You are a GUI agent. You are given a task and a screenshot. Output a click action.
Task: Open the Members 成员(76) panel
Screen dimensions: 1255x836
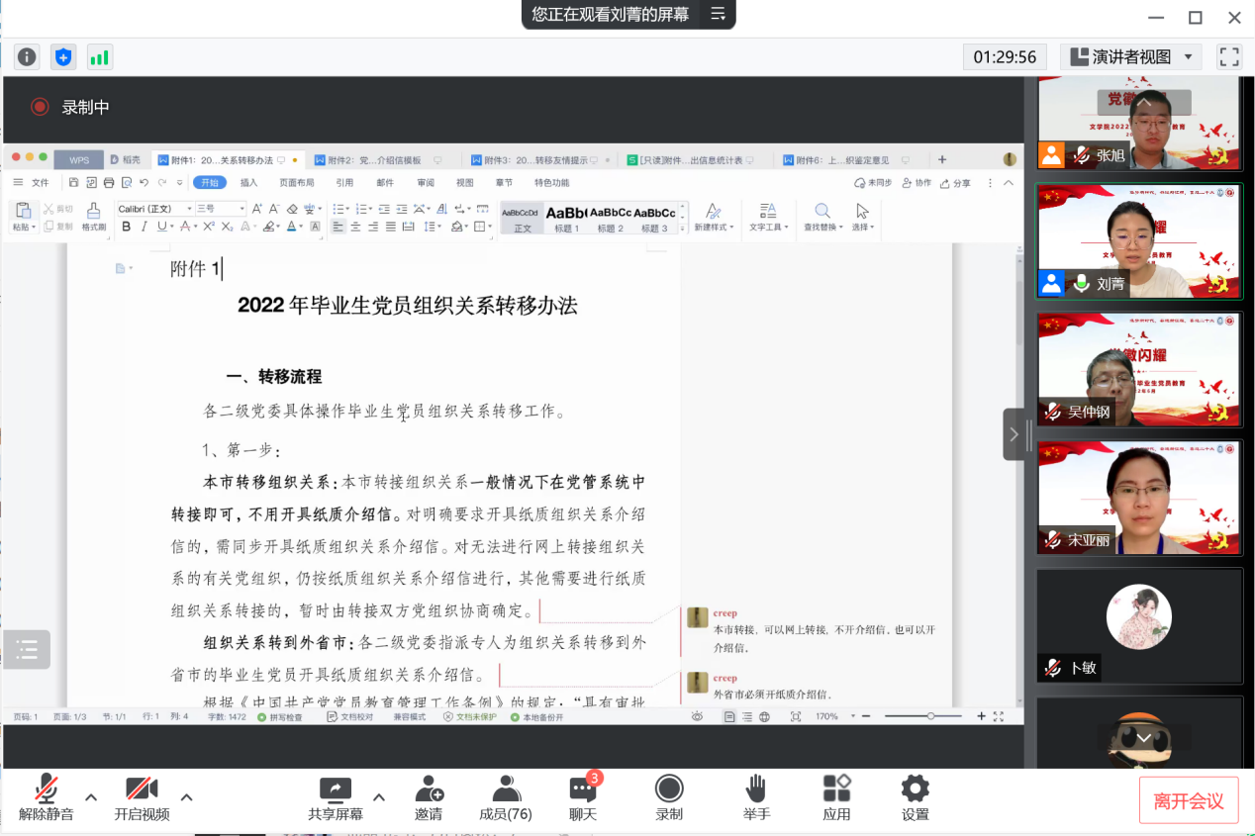[506, 797]
